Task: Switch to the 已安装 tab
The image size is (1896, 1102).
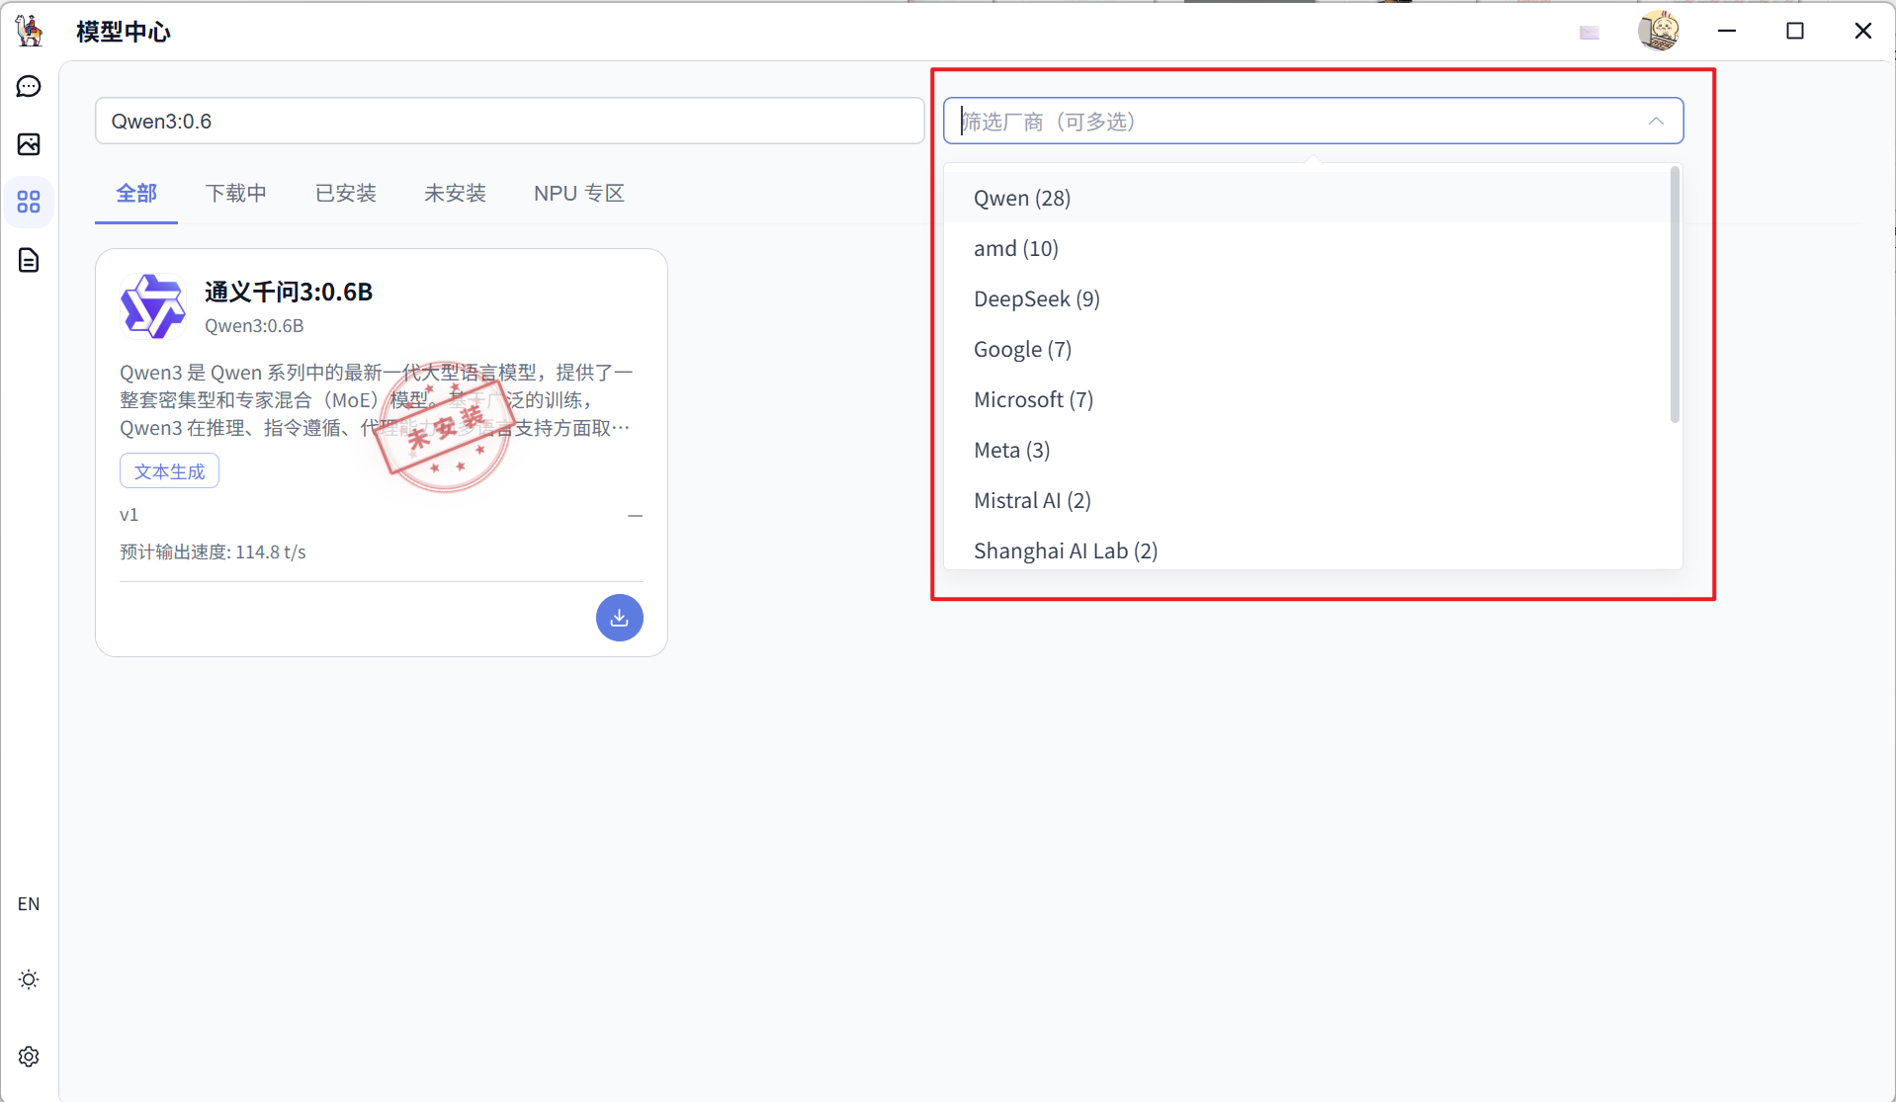Action: pos(346,194)
